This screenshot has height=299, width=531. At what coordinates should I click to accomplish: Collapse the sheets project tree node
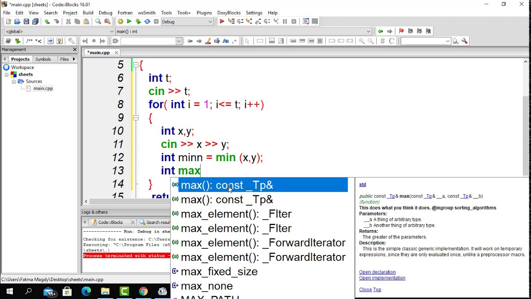(x=7, y=74)
